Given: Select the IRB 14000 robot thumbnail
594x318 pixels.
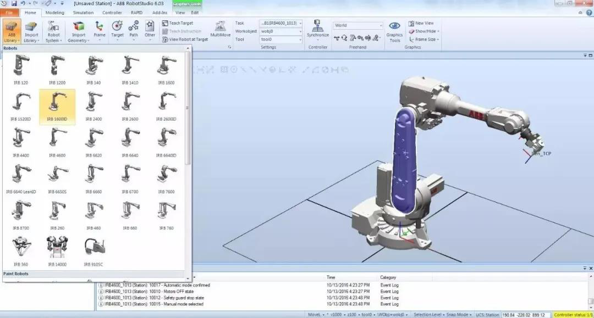Looking at the screenshot, I should 57,249.
